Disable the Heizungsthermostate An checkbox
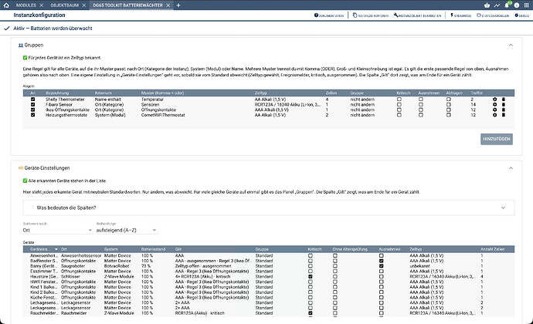Viewport: 533px width, 324px height. (32, 115)
